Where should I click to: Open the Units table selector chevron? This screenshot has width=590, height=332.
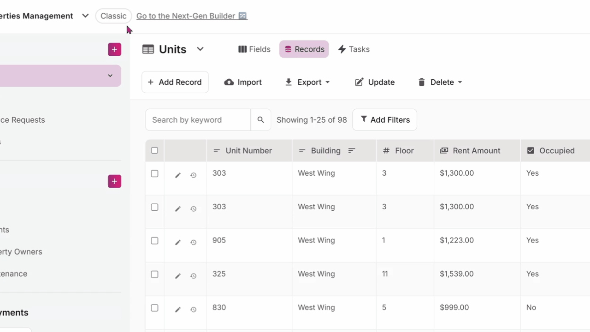point(200,49)
